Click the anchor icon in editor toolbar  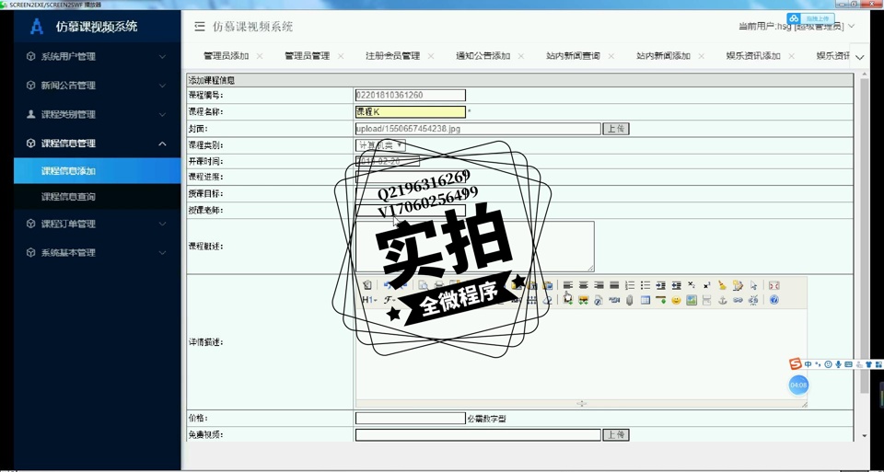point(722,300)
